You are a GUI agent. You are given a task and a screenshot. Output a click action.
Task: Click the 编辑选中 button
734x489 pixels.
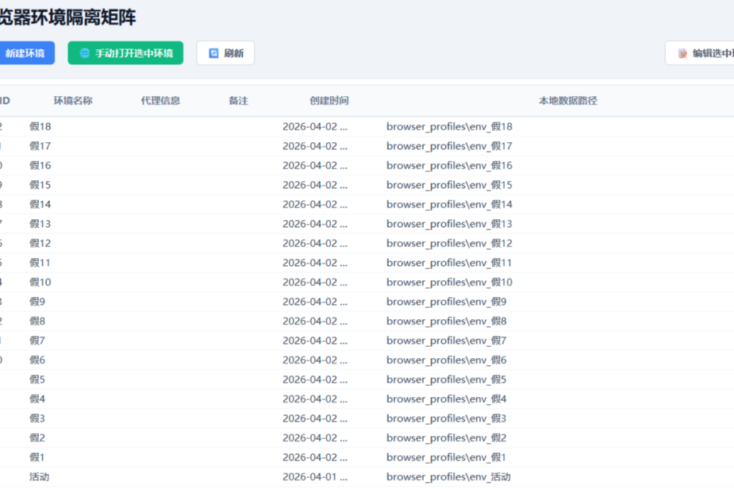pyautogui.click(x=701, y=53)
